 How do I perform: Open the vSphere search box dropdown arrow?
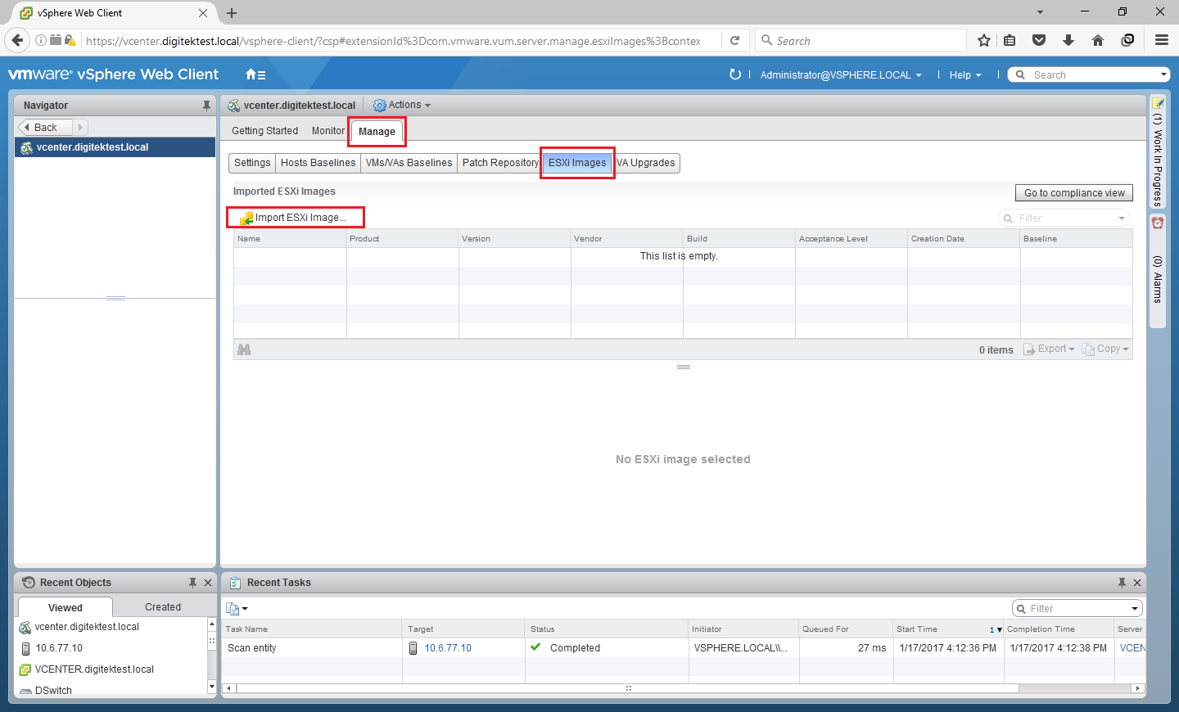click(1163, 74)
